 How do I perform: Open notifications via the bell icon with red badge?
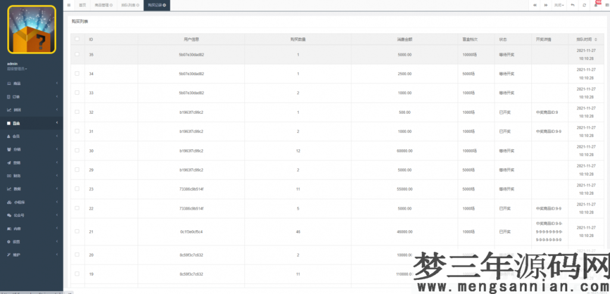(596, 5)
